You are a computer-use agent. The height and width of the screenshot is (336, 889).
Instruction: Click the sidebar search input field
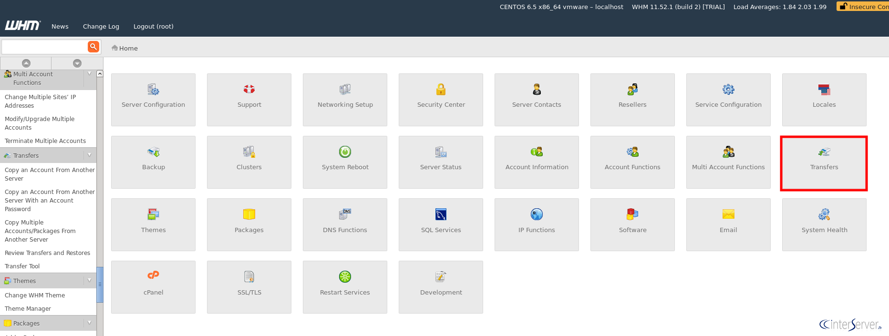[x=44, y=47]
